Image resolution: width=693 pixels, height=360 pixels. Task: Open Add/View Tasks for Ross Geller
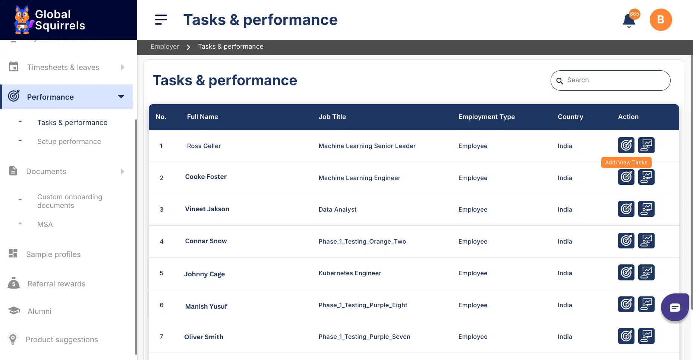(x=626, y=145)
